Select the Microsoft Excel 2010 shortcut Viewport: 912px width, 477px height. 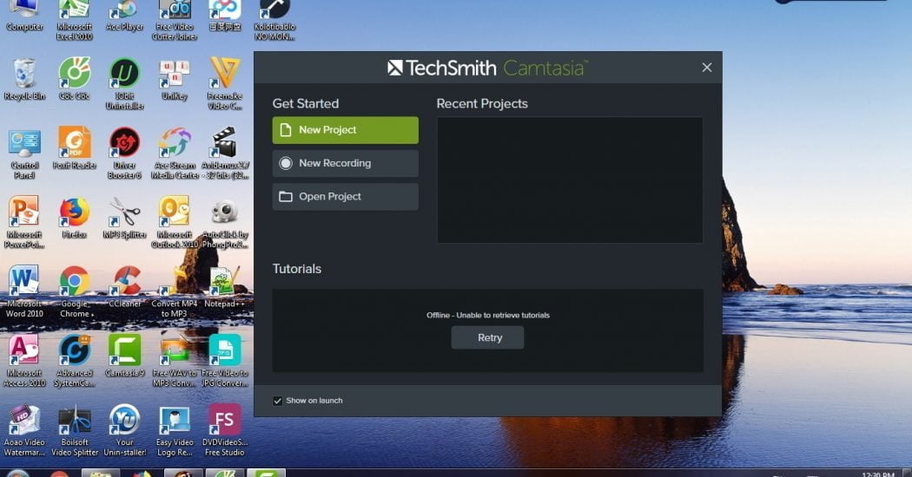coord(75,20)
